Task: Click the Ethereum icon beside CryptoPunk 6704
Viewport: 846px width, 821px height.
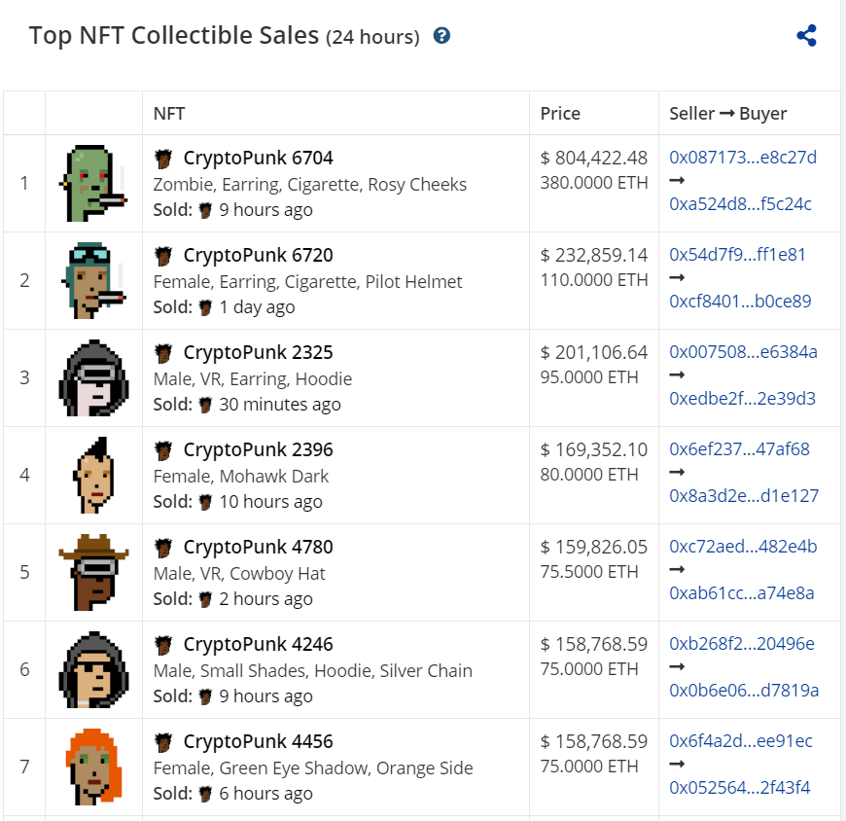Action: 162,157
